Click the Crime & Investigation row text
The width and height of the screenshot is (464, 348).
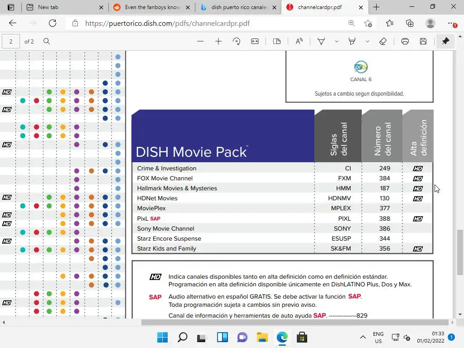tap(167, 168)
